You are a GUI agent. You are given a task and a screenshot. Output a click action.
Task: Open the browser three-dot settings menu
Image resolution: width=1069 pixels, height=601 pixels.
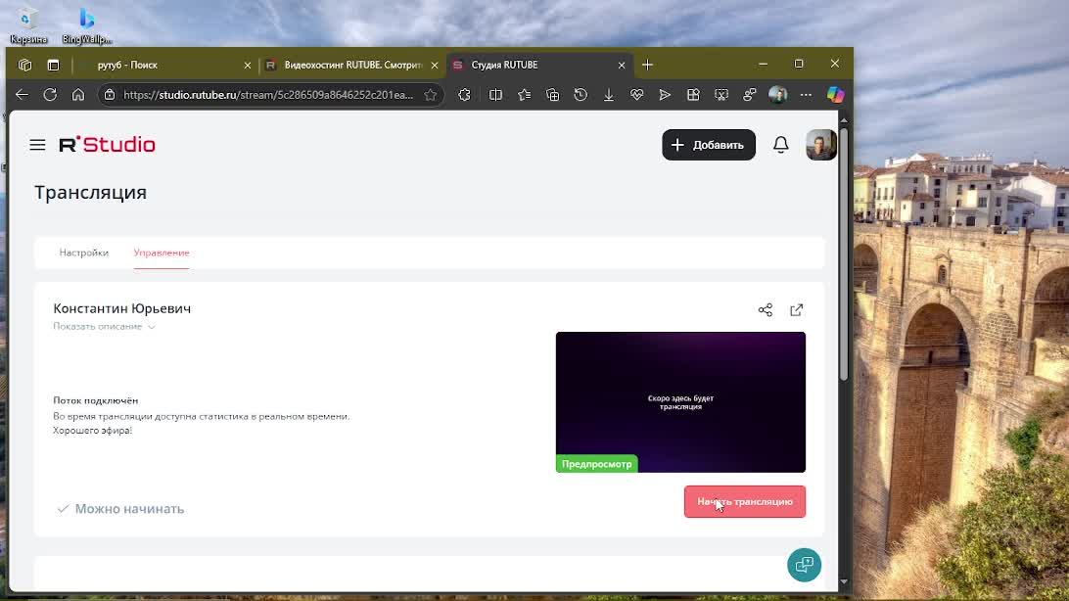806,95
